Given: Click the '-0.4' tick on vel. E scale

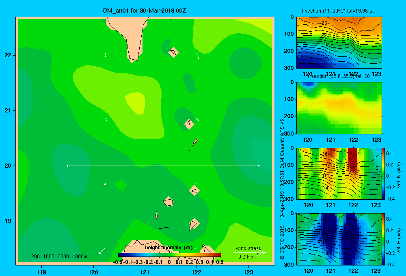Looking at the screenshot, I should [390, 264].
